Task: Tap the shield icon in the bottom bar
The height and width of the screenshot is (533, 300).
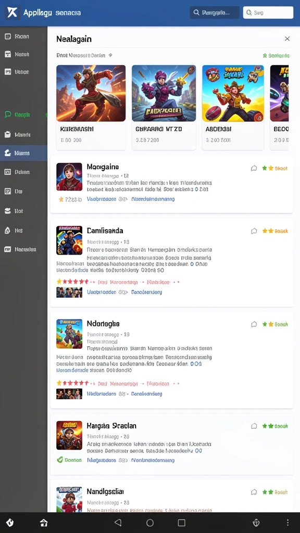Action: pos(256,523)
